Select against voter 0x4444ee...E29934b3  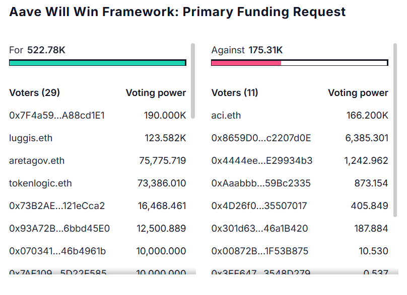point(262,161)
